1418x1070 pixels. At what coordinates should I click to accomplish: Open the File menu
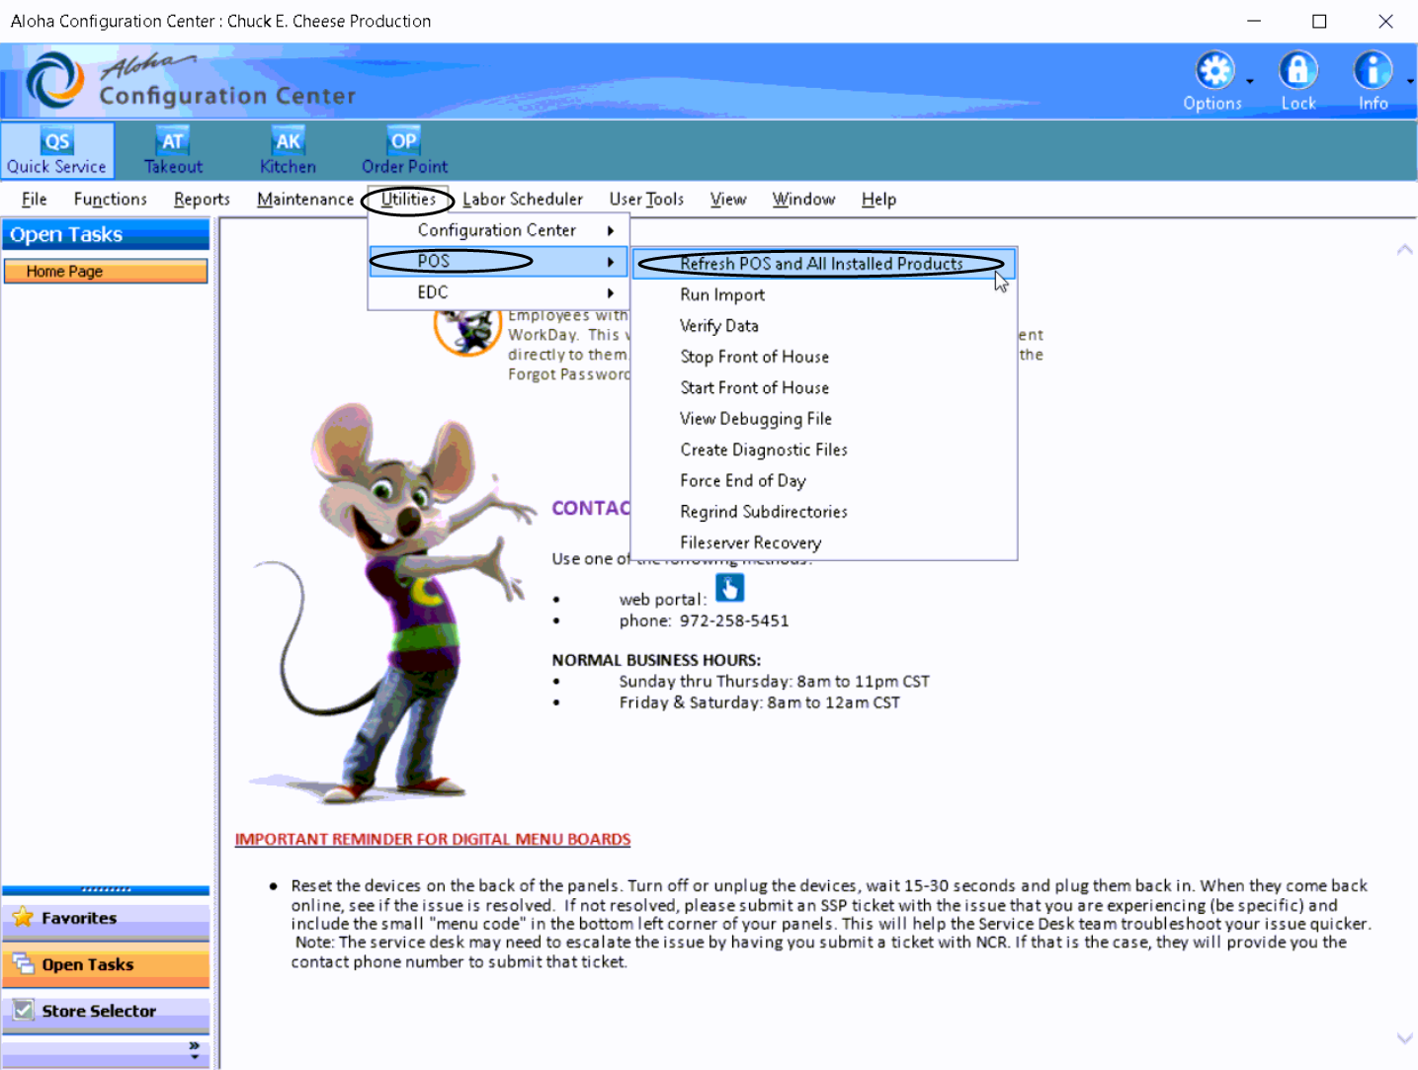[x=34, y=200]
